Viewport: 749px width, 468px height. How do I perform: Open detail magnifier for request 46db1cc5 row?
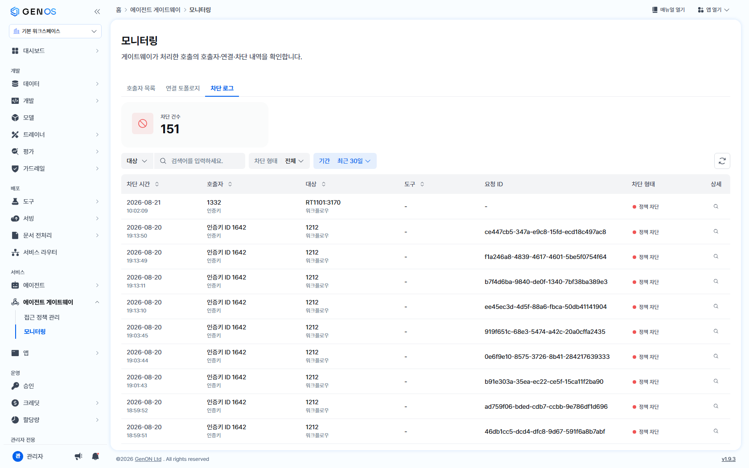tap(716, 431)
